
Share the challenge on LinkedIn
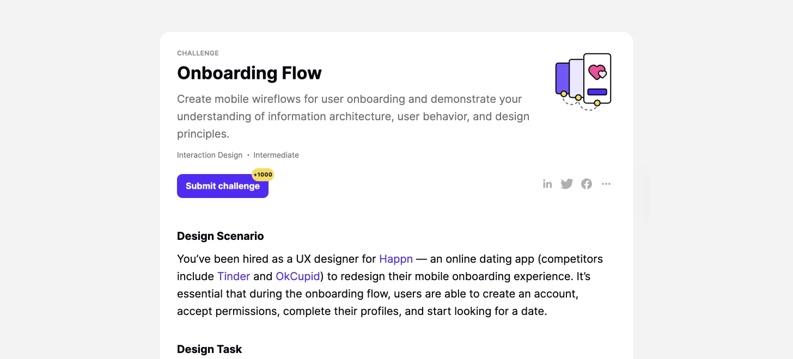tap(547, 184)
